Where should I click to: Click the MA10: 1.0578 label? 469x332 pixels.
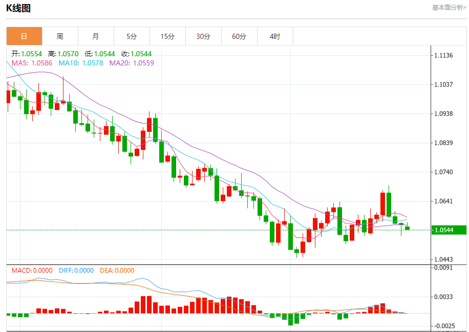click(81, 63)
